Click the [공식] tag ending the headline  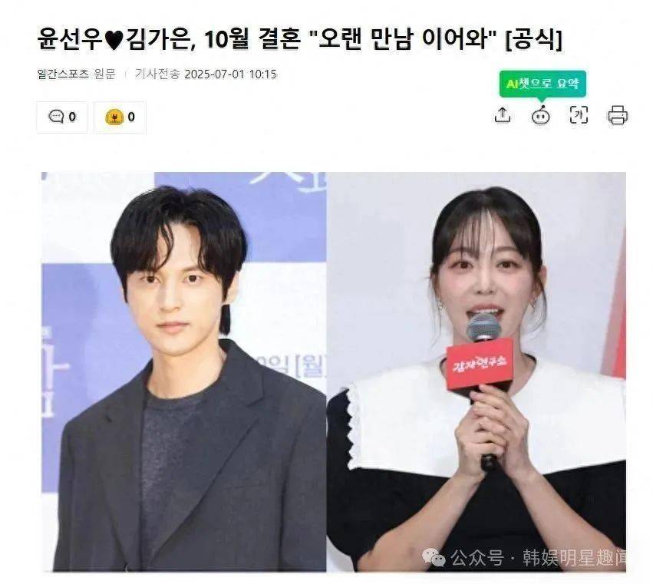pos(533,40)
